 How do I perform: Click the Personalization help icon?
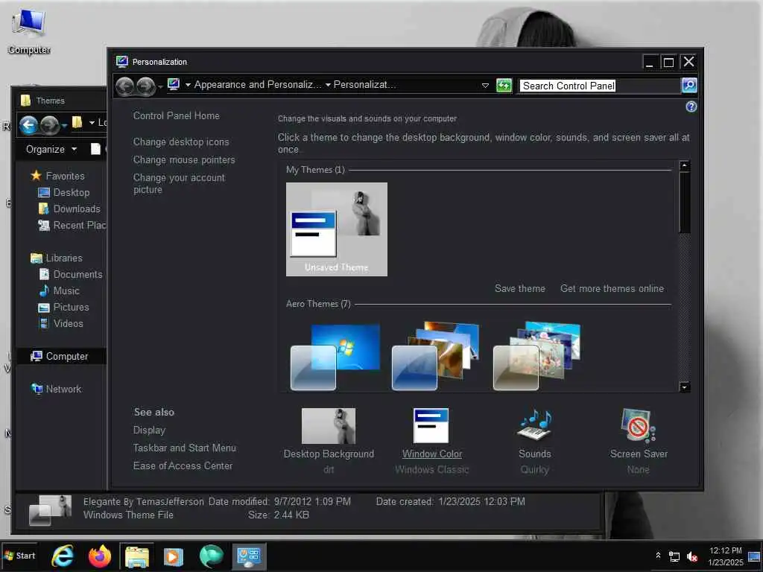point(691,107)
